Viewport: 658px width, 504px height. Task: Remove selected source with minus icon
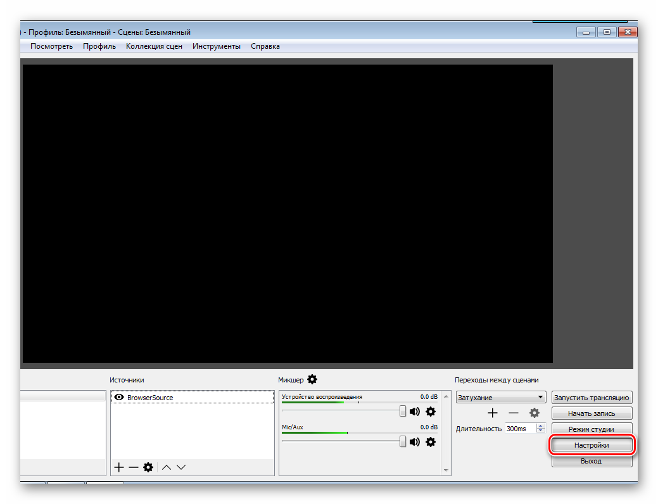134,467
